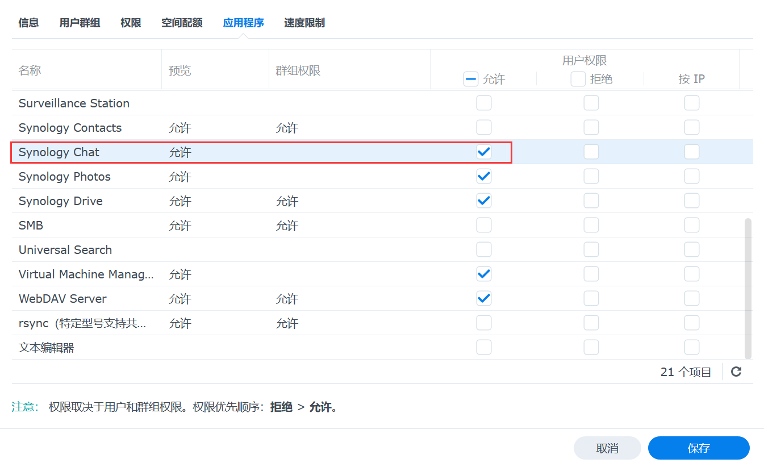This screenshot has width=764, height=463.
Task: Select the Synology Contacts row name
Action: coord(70,127)
